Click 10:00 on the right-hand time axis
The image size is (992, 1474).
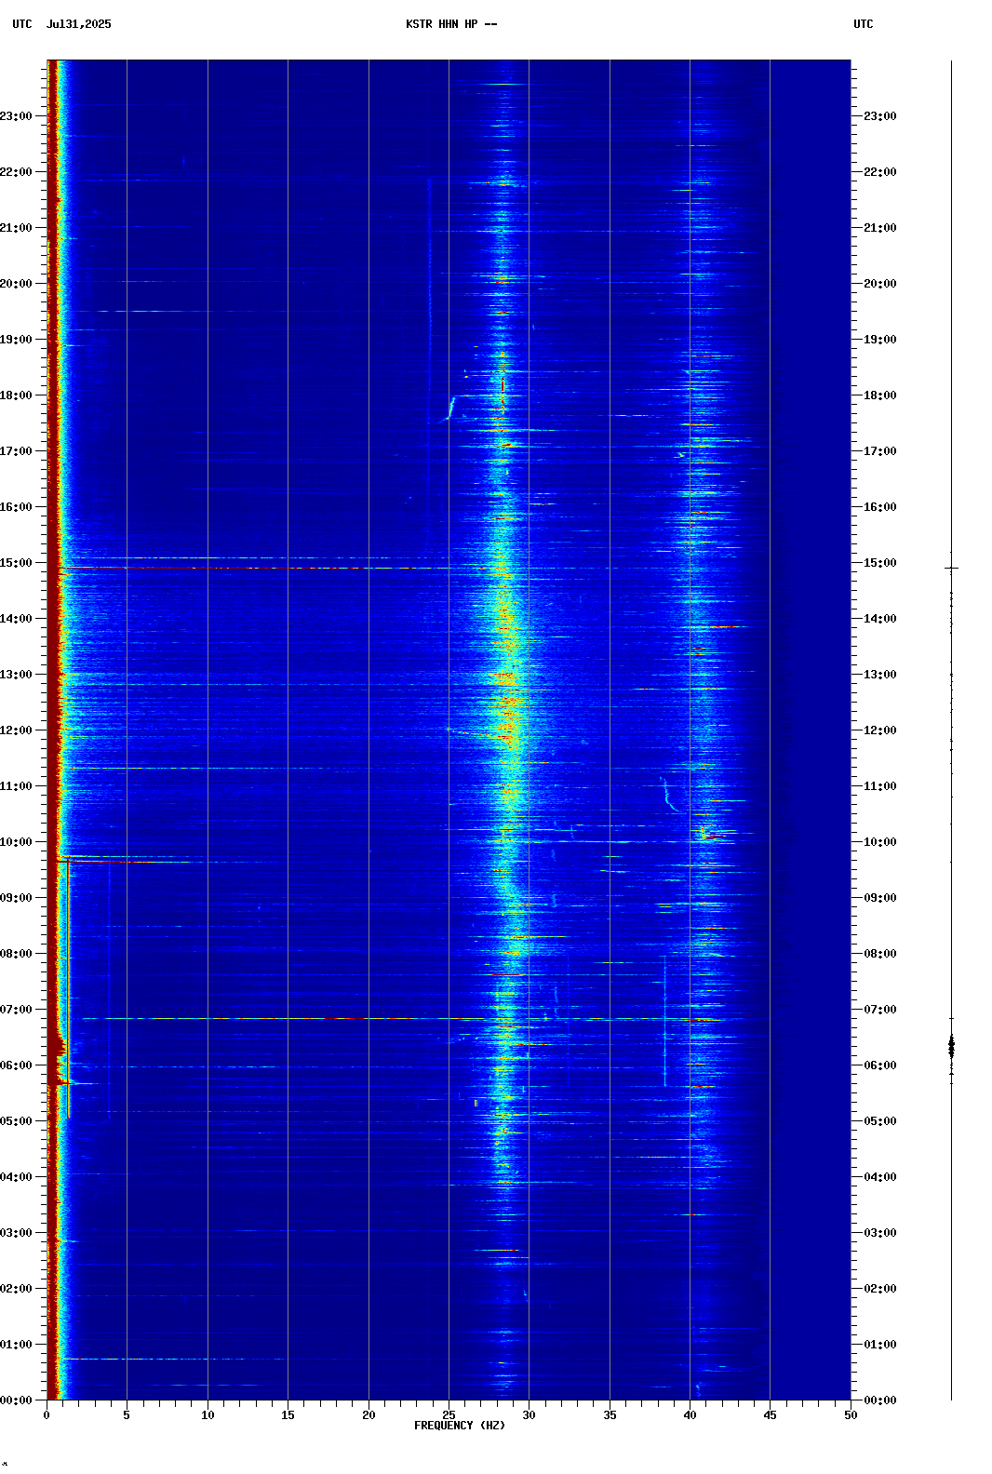880,842
